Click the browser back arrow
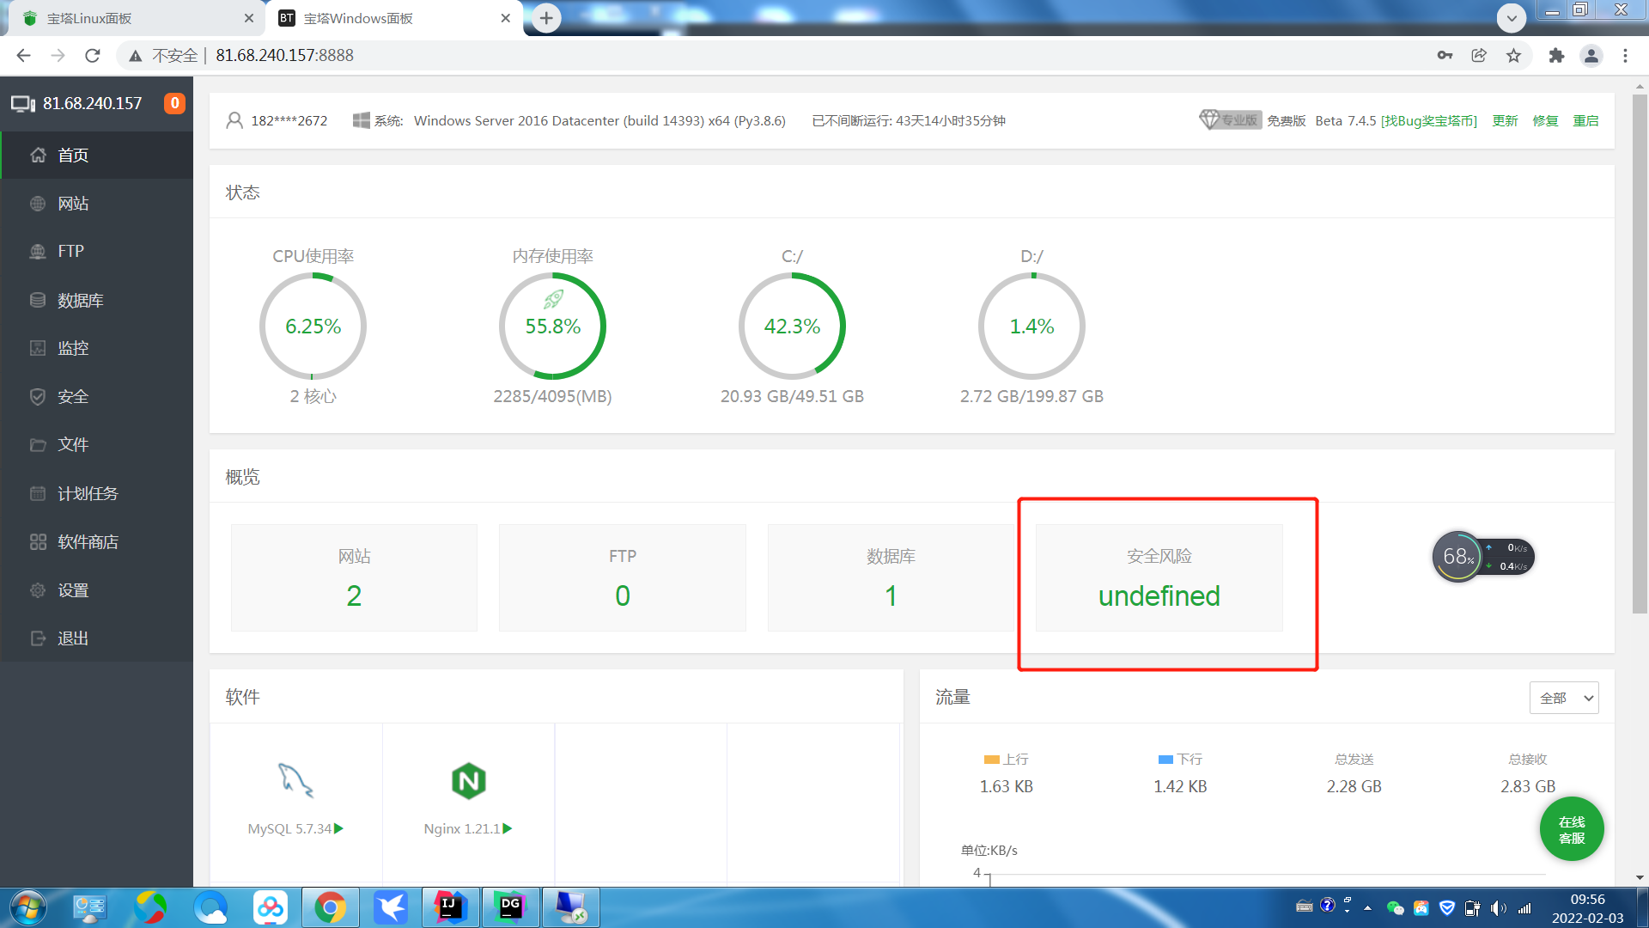 pos(23,55)
